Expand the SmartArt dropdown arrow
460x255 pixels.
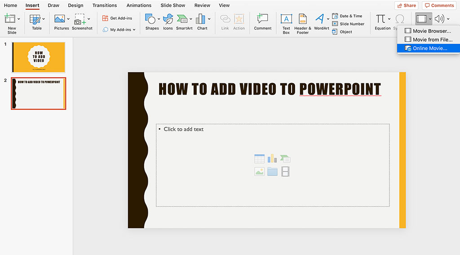[x=190, y=19]
